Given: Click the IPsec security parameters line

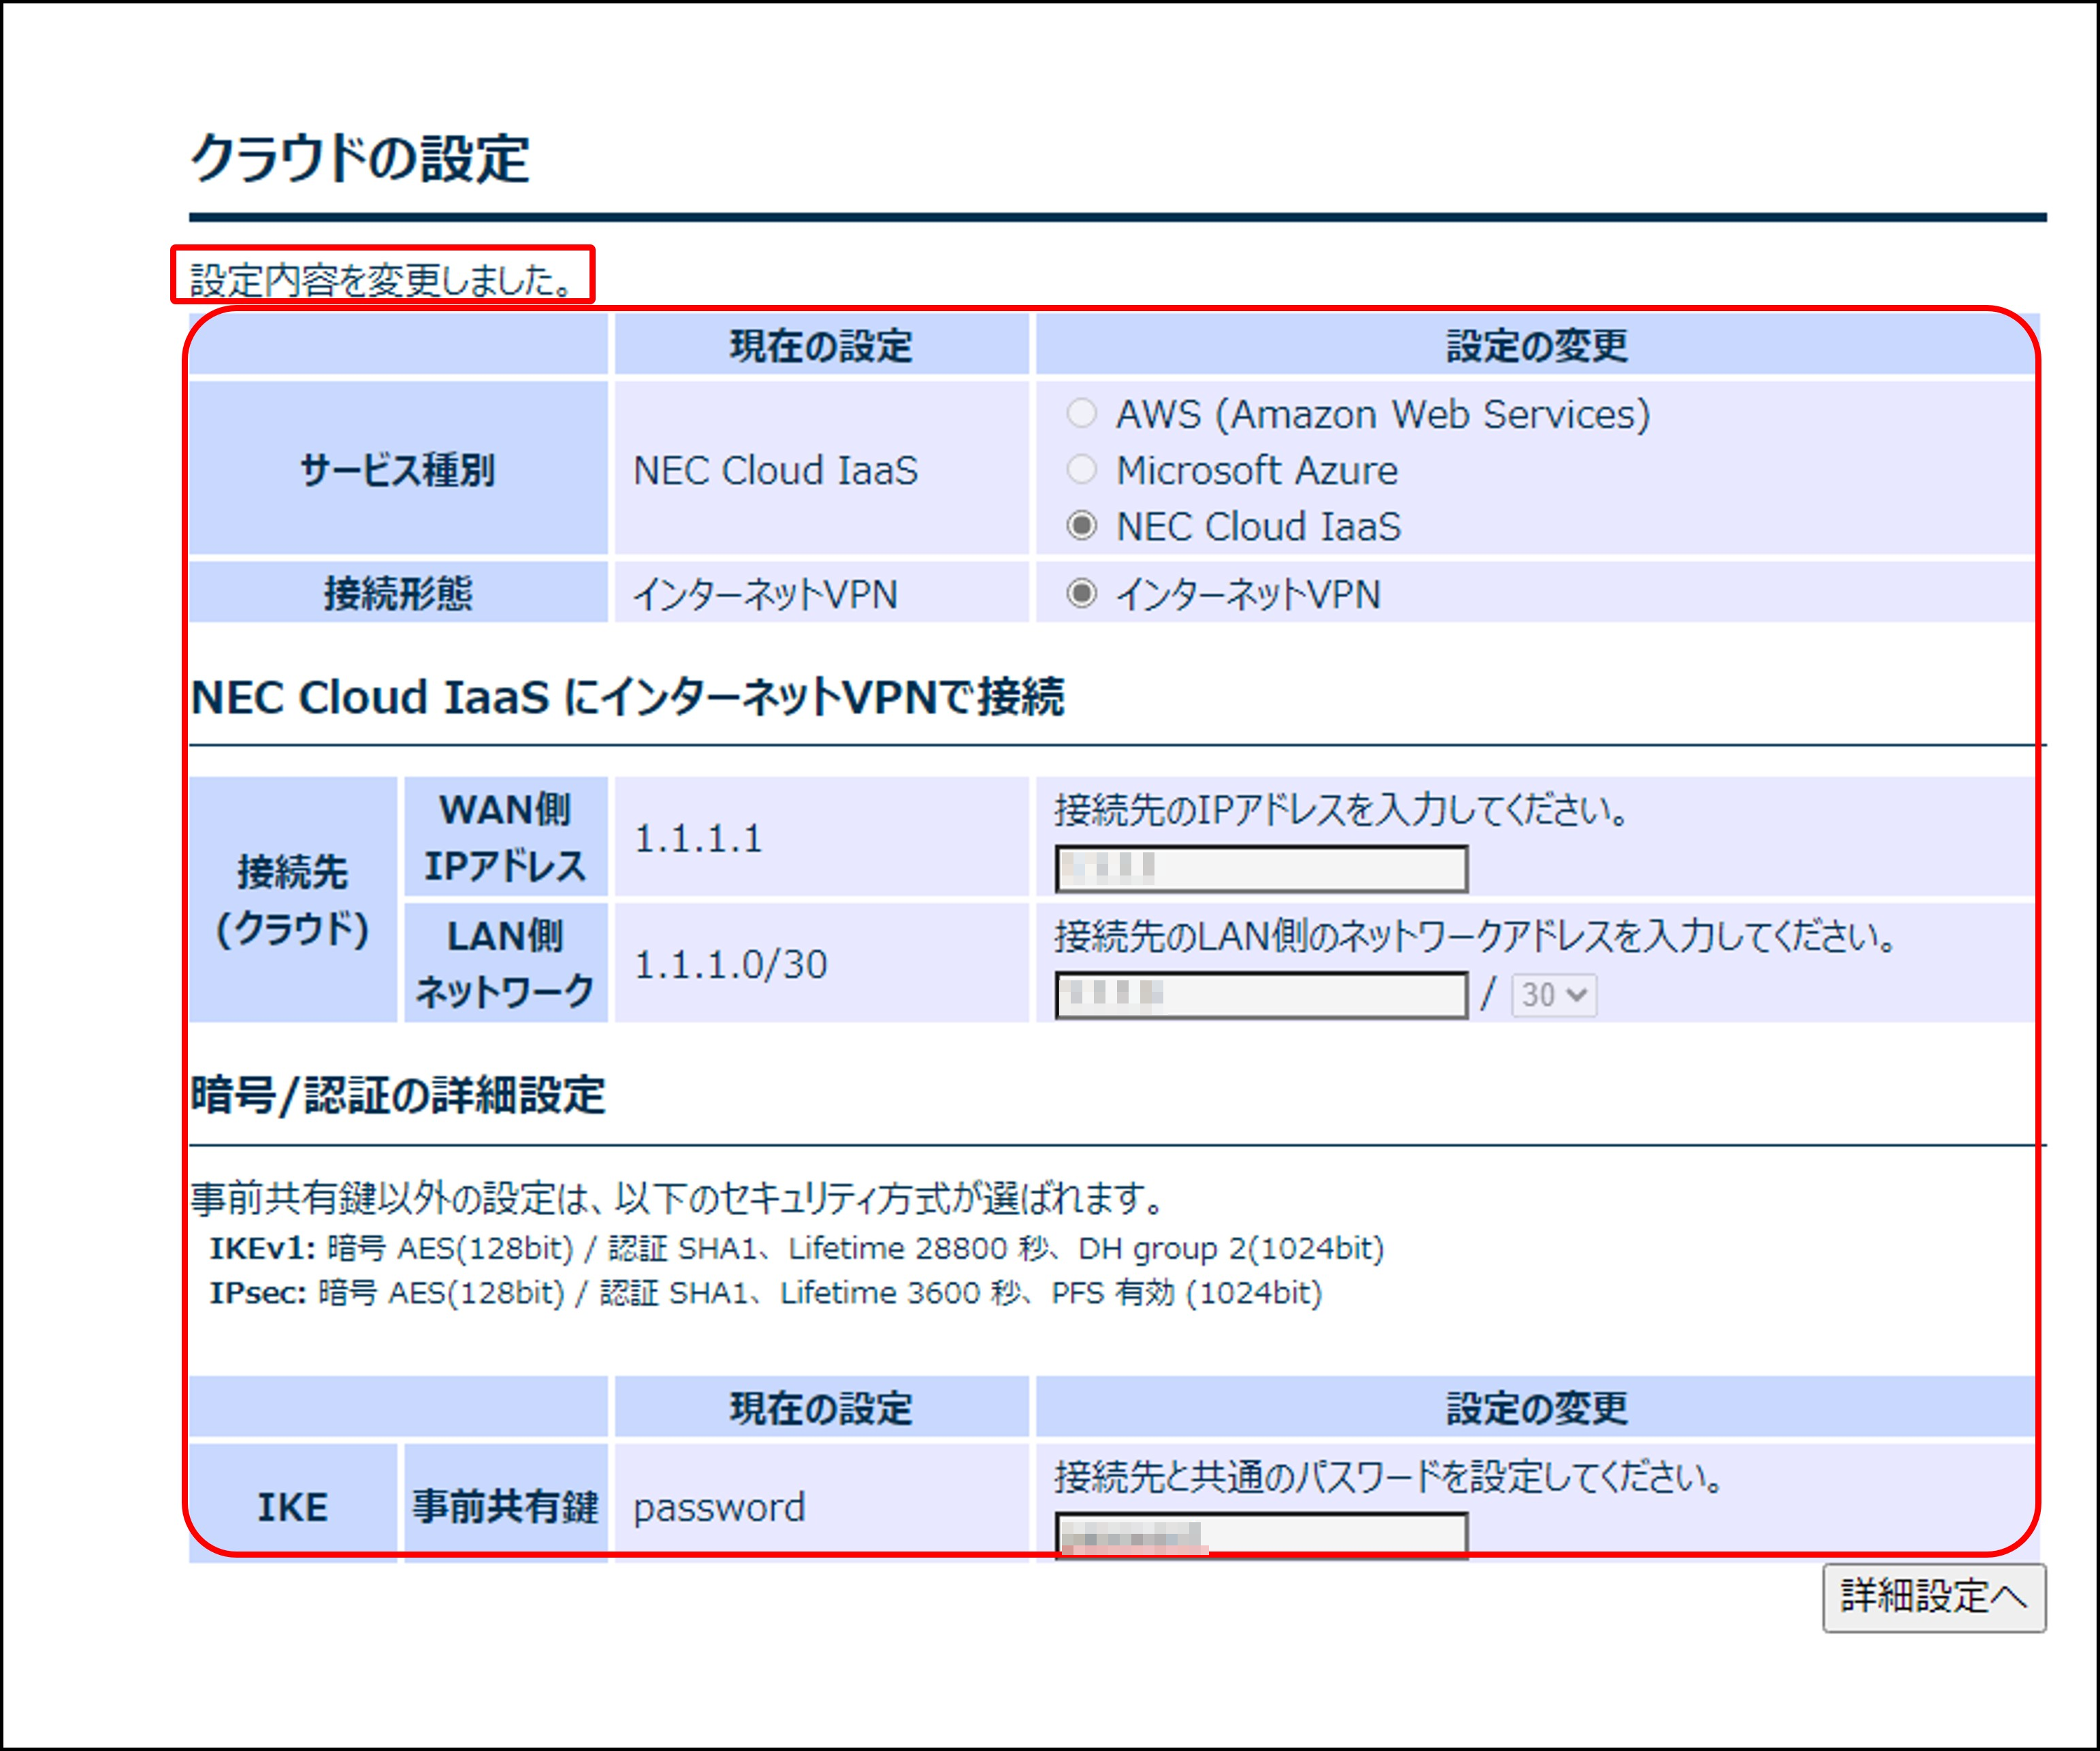Looking at the screenshot, I should pos(765,1292).
